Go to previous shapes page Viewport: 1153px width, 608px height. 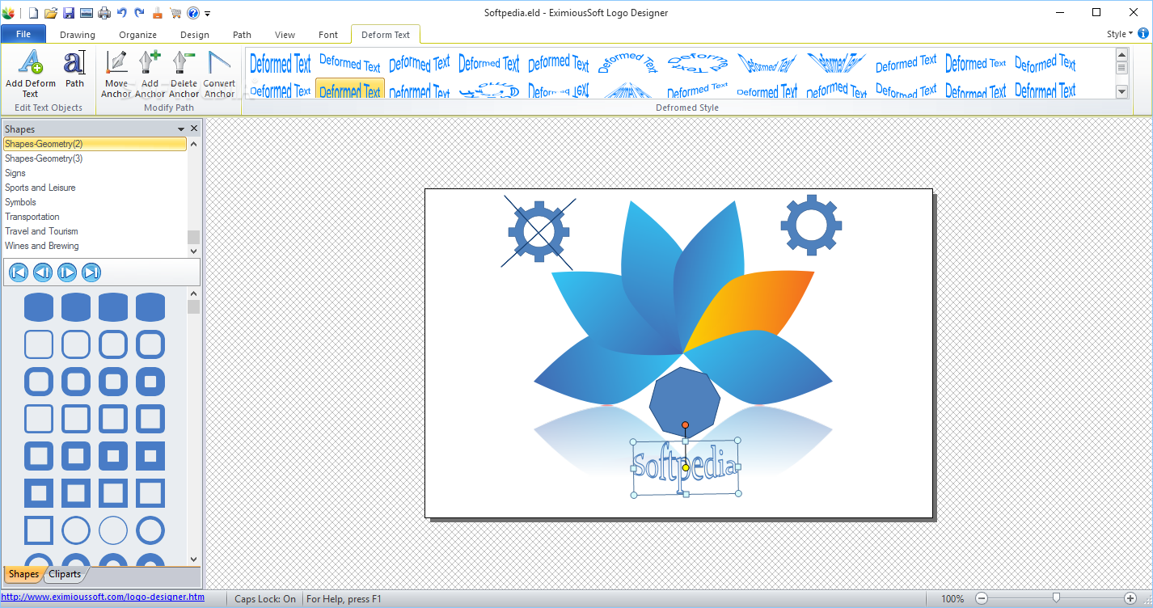coord(43,272)
